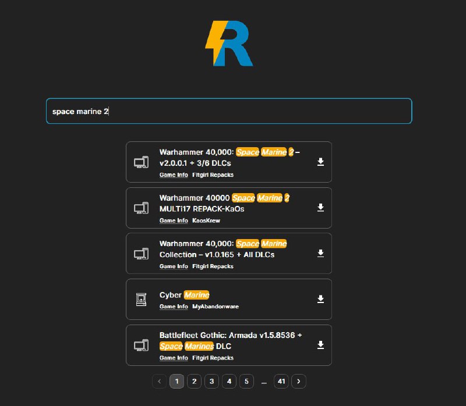Open Warhammer 40000 Space Marine 2 MULTi17 title
This screenshot has width=466, height=406.
[x=224, y=204]
